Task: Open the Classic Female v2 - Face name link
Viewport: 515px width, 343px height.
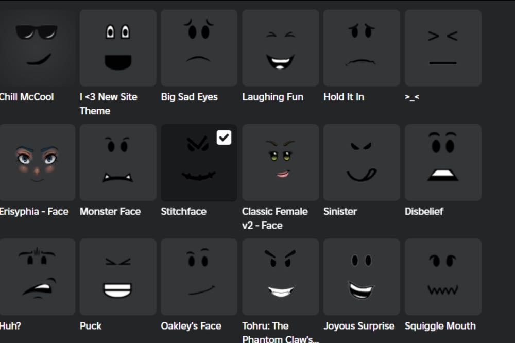Action: tap(275, 218)
